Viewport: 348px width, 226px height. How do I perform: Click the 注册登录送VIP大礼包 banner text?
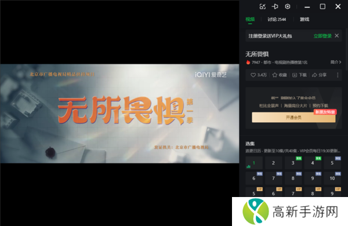270,36
